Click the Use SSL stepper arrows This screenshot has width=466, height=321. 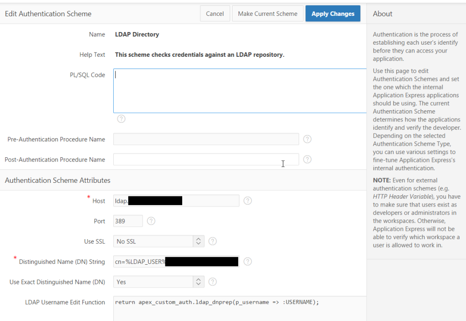[x=198, y=241]
